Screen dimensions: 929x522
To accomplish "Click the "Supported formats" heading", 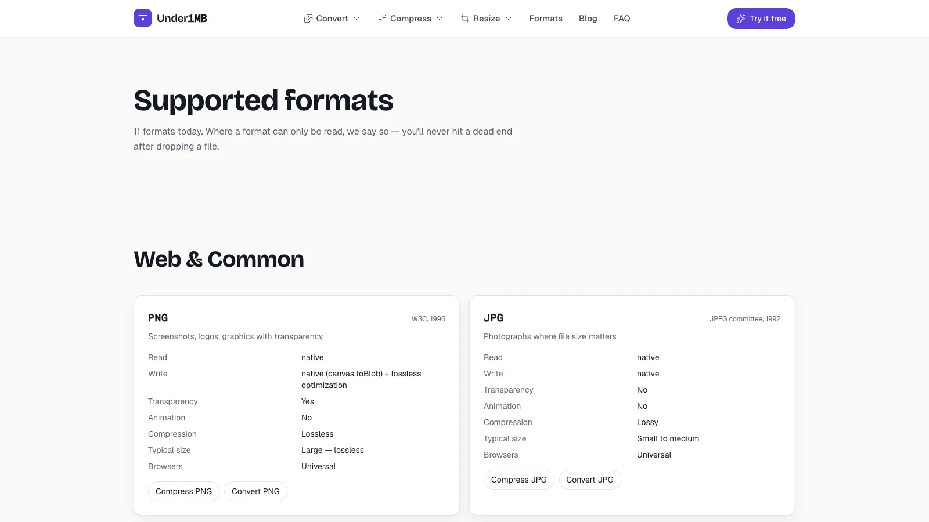I will [264, 100].
